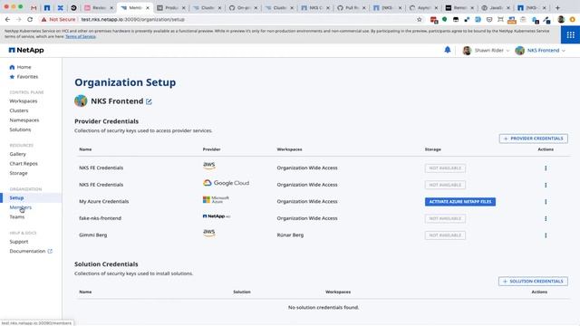Image resolution: width=580 pixels, height=326 pixels.
Task: Click the Provider column header
Action: 211,149
